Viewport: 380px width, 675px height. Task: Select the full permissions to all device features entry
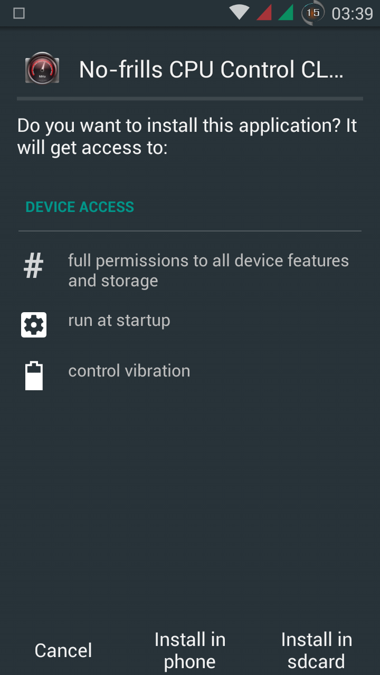208,270
